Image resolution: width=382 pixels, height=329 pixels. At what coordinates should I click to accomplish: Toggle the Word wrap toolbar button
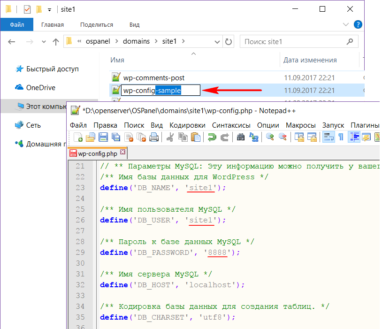pyautogui.click(x=329, y=137)
